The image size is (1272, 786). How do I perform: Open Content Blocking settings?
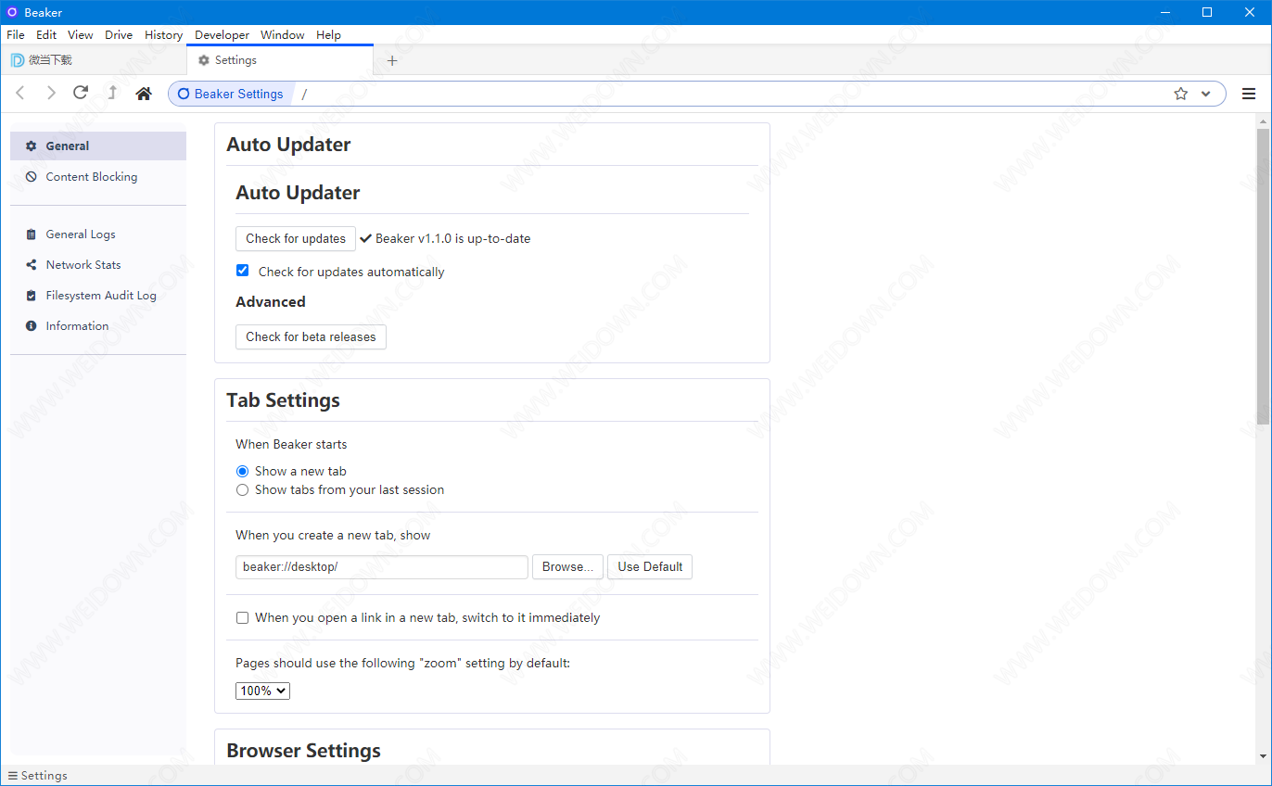point(98,176)
